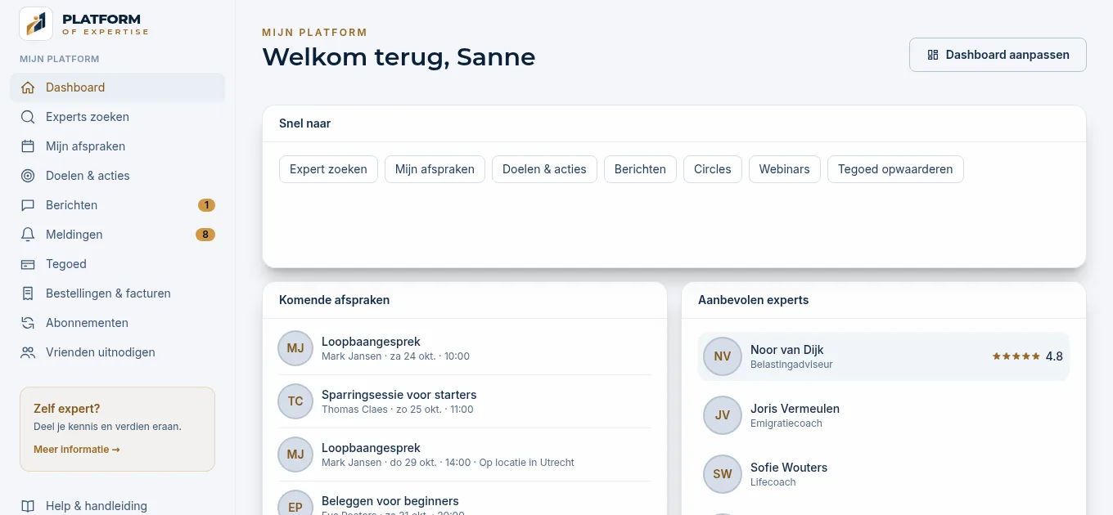Click MJ avatar of Loopbaangesprek 24 okt.
Screen dimensions: 1113x515
[295, 348]
